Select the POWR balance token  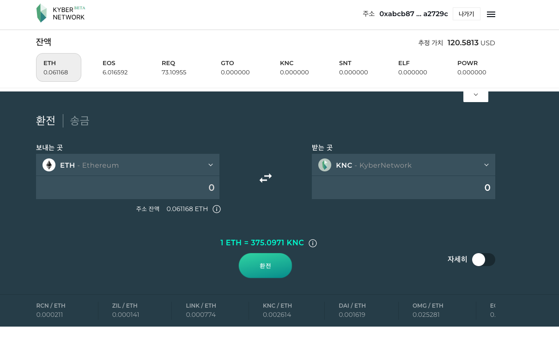472,67
